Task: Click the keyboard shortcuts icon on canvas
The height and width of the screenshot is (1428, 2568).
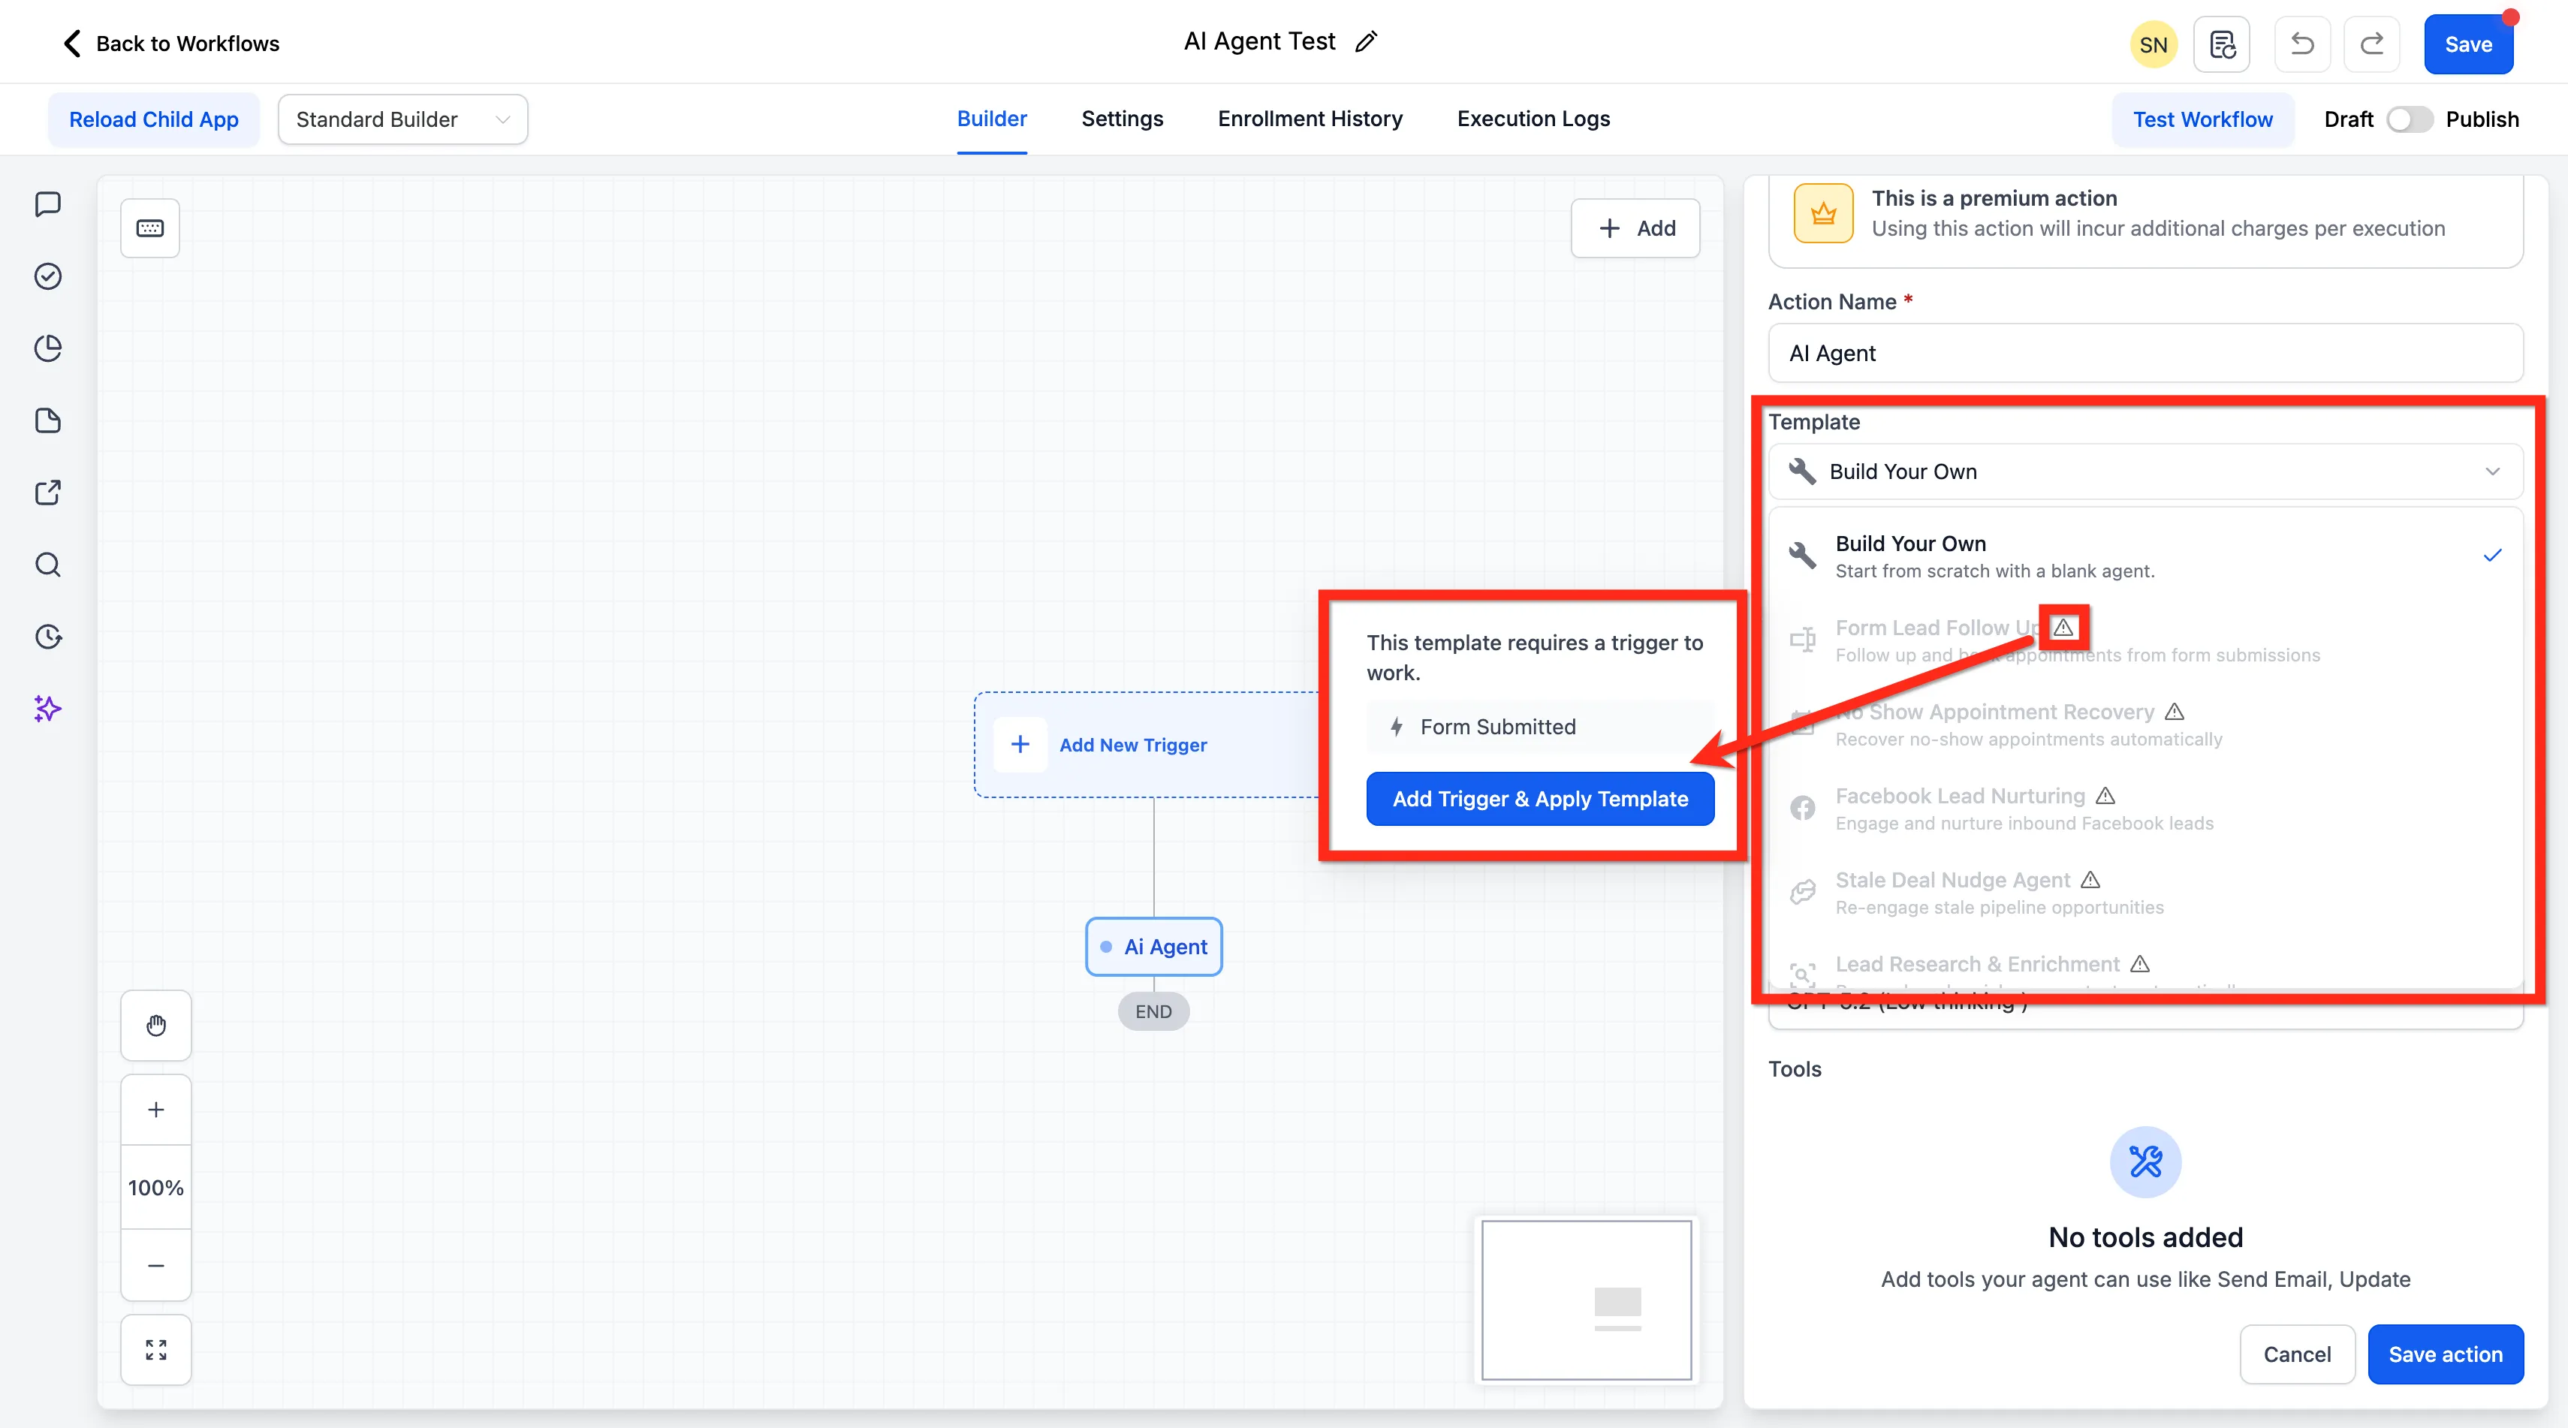Action: tap(150, 228)
